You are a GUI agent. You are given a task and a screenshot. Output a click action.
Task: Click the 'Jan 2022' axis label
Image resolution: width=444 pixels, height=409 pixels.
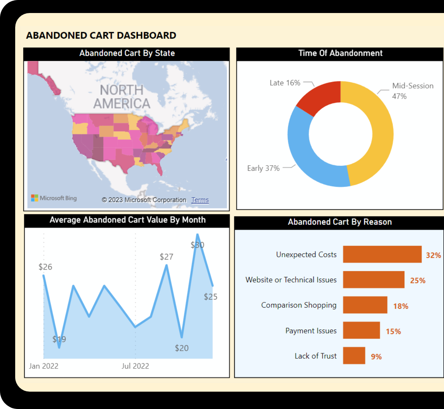pos(43,366)
